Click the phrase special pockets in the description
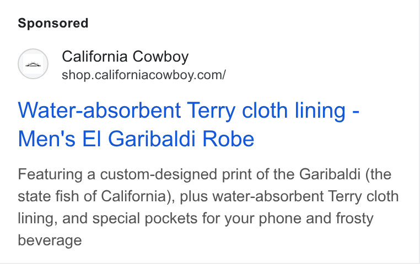The image size is (420, 264). [x=145, y=218]
